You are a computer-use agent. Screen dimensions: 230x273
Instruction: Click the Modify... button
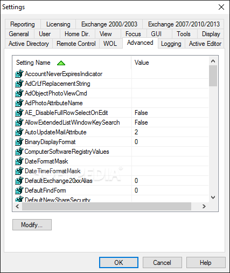[32, 224]
